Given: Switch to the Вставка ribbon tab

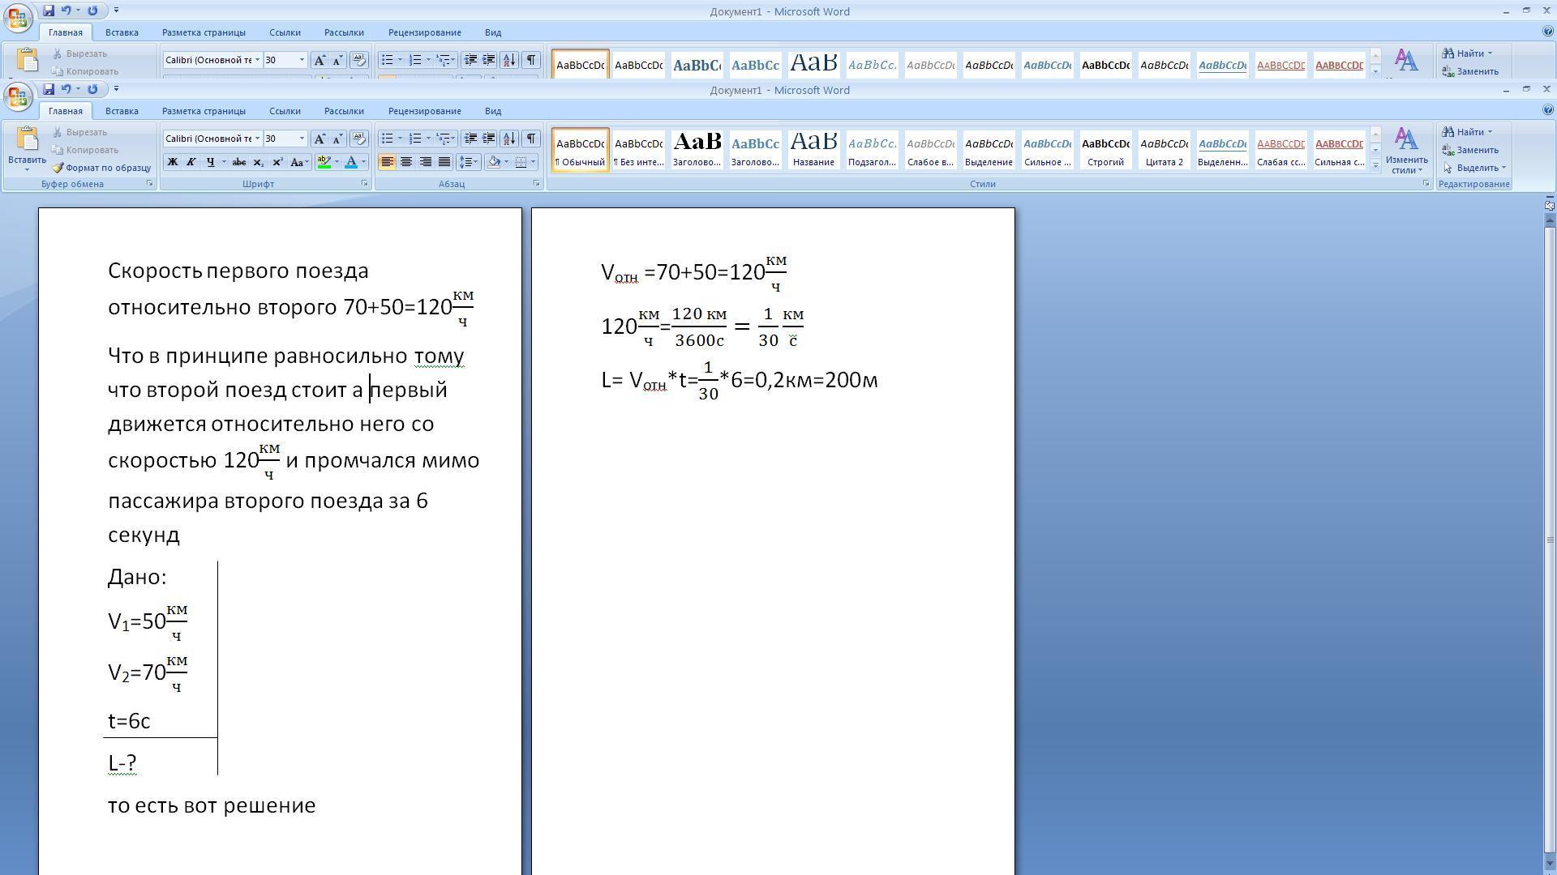Looking at the screenshot, I should pos(121,111).
